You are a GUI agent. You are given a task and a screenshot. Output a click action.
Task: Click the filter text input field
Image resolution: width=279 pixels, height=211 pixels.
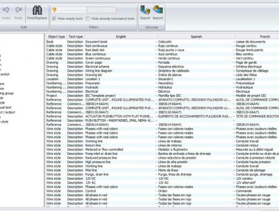tap(72, 10)
